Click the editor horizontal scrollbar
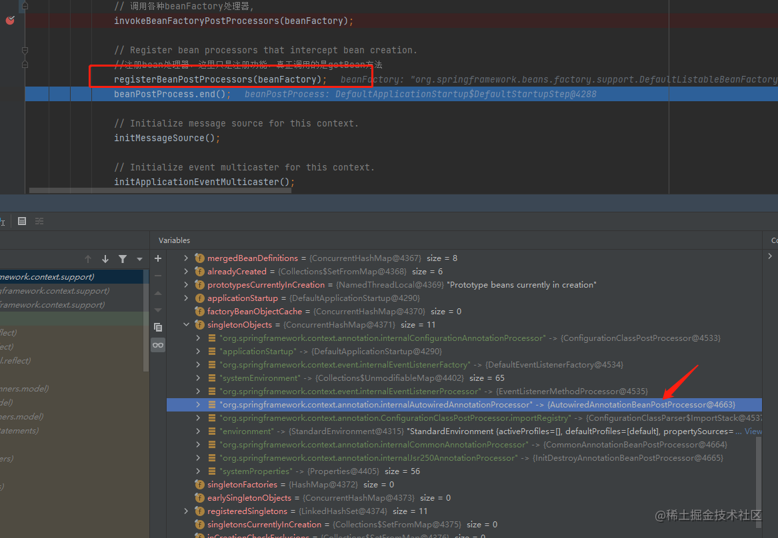This screenshot has width=778, height=538. [x=160, y=190]
